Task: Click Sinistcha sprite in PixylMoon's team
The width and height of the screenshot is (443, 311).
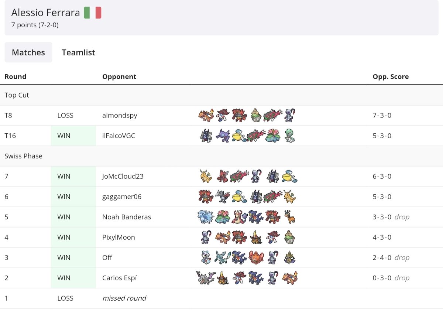Action: coord(289,237)
